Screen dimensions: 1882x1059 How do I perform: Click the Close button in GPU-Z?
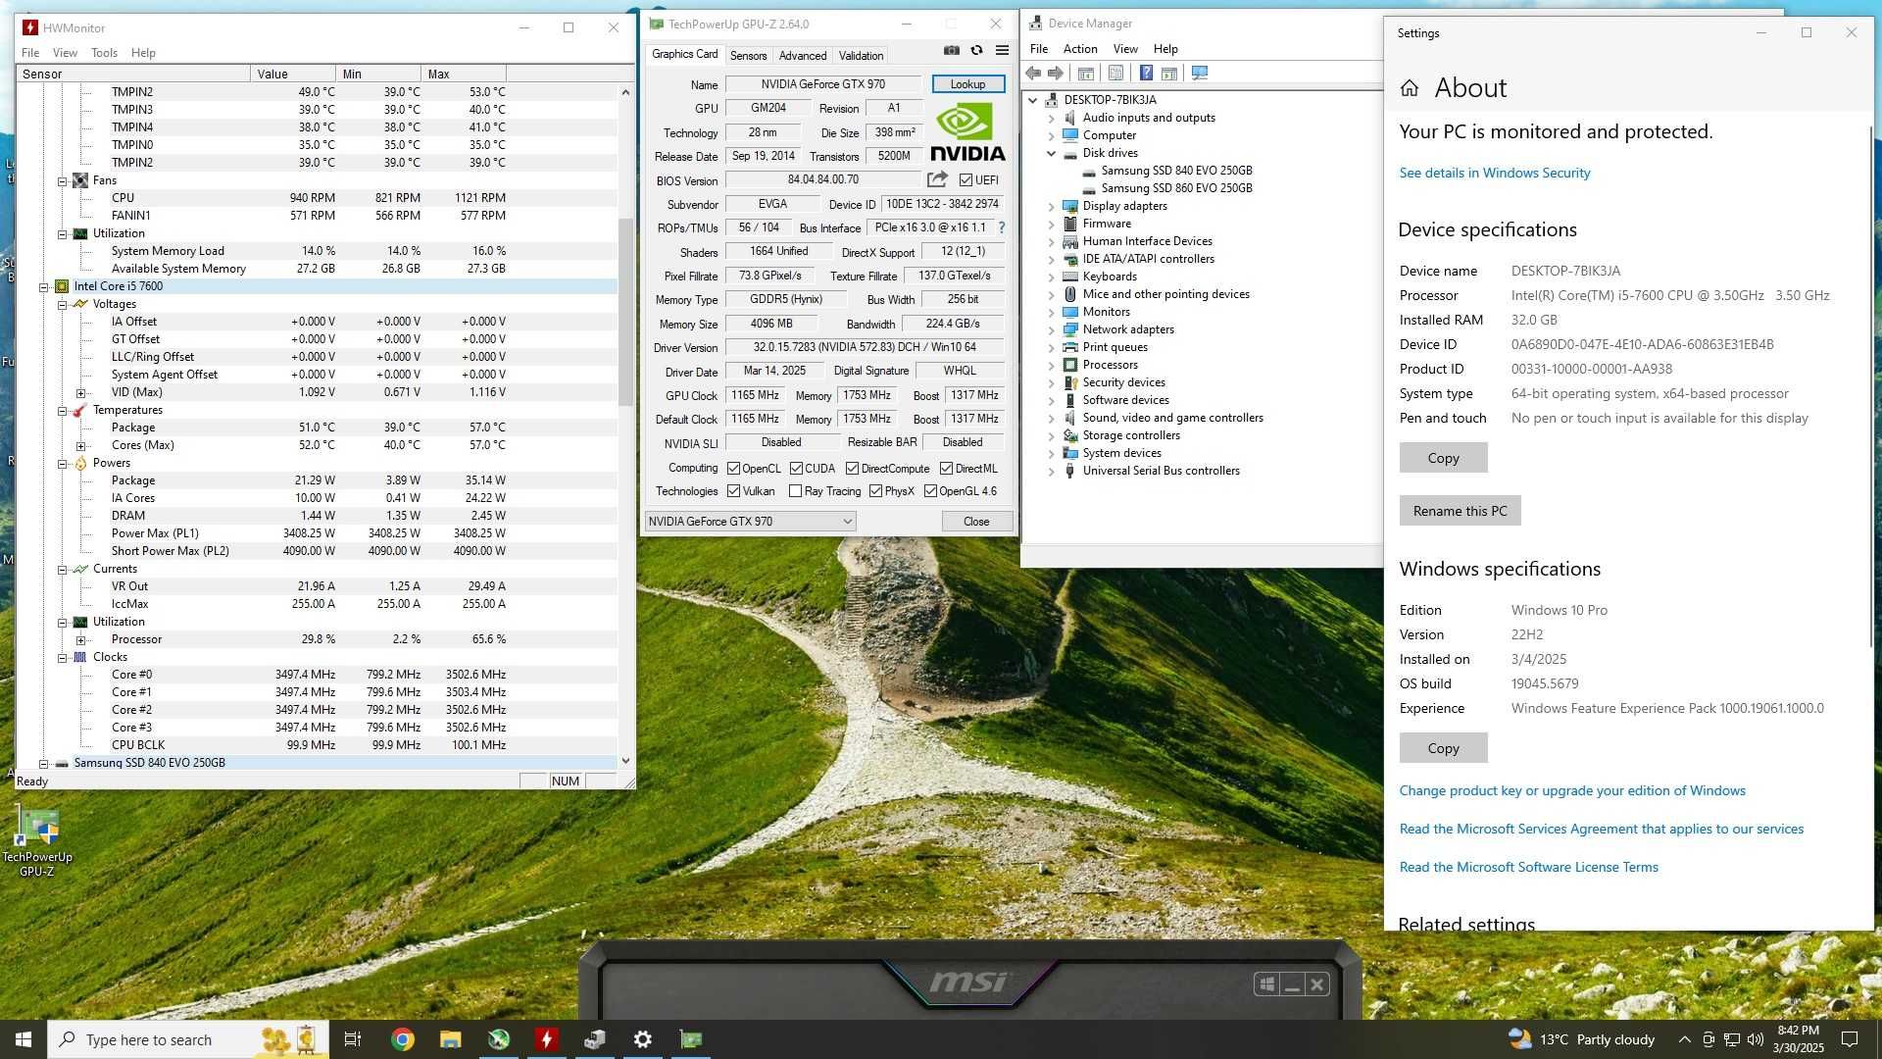tap(976, 522)
